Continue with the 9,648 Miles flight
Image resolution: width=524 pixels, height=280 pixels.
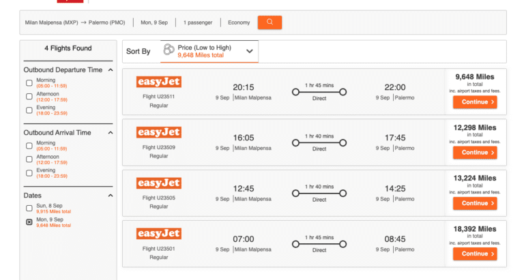474,102
